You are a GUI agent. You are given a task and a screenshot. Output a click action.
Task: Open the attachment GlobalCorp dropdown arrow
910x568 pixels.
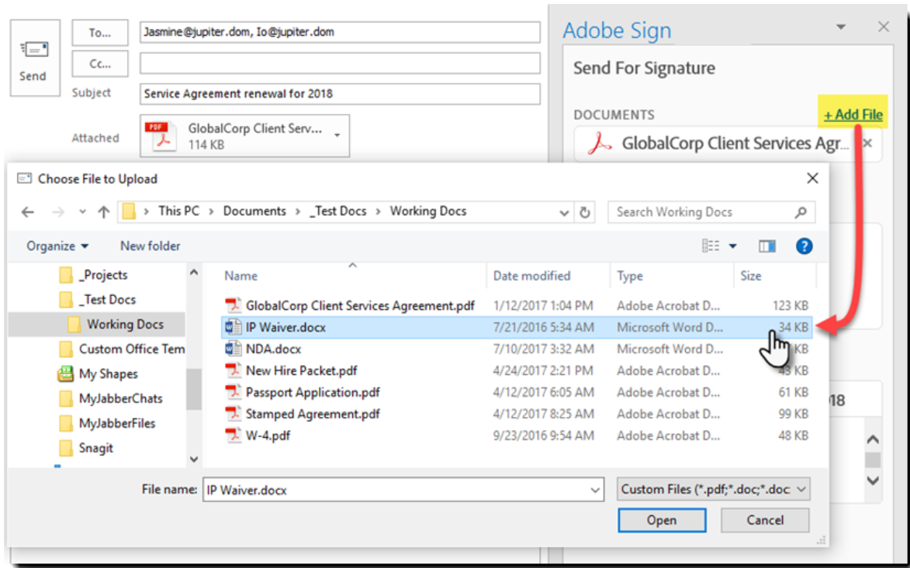[x=337, y=136]
